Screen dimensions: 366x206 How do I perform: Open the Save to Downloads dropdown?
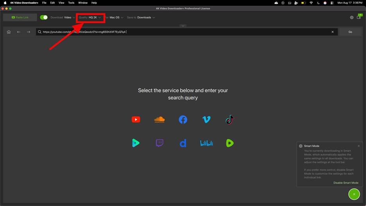click(x=141, y=18)
